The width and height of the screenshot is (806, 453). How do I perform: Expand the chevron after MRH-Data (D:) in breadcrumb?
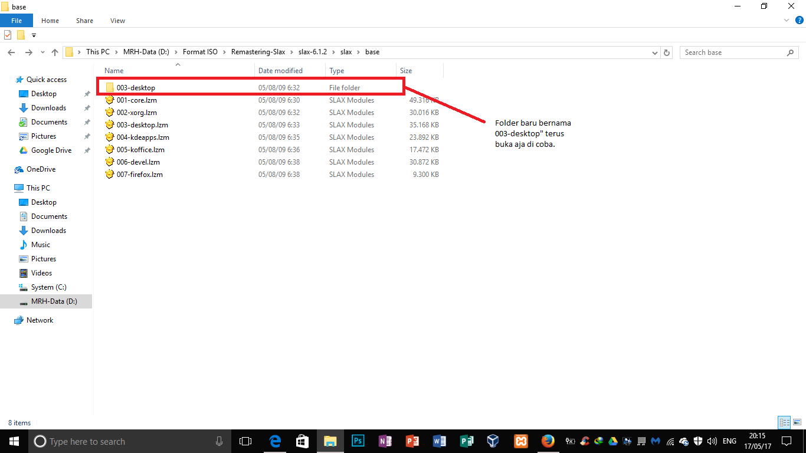176,52
